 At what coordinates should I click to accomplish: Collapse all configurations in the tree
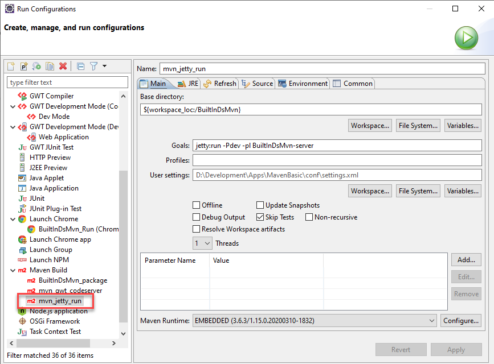pos(80,67)
